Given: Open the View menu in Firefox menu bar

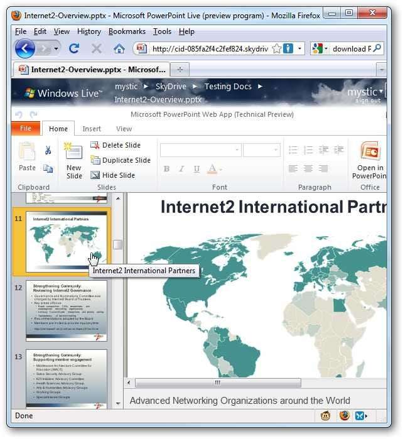Looking at the screenshot, I should (62, 31).
